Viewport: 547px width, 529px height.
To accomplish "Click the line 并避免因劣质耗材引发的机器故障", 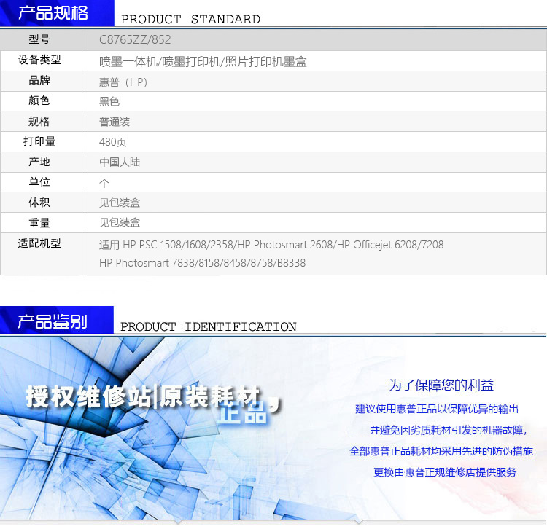I will 448,430.
